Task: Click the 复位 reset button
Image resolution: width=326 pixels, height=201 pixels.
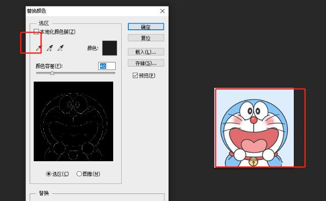Action: pyautogui.click(x=146, y=38)
